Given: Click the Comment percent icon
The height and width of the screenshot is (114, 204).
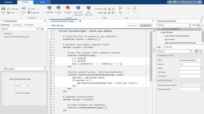Looking at the screenshot, I should click(105, 9).
